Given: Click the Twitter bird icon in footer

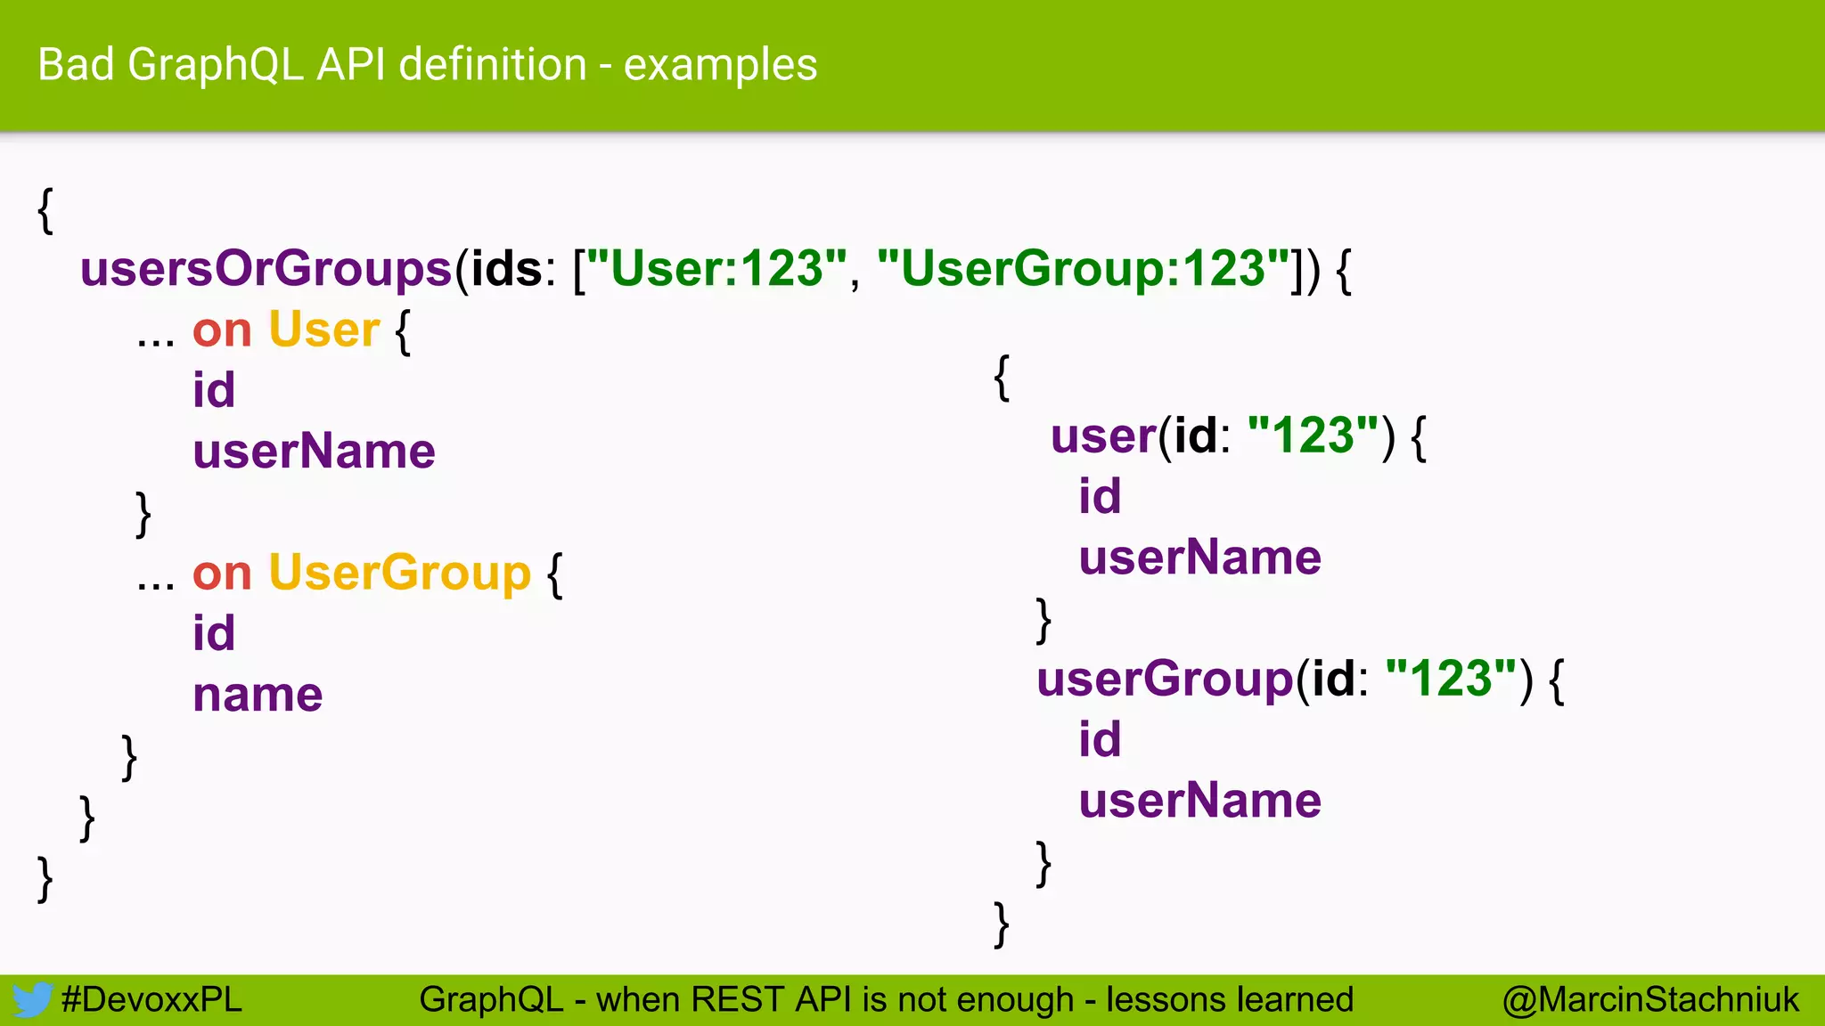Looking at the screenshot, I should (x=32, y=999).
